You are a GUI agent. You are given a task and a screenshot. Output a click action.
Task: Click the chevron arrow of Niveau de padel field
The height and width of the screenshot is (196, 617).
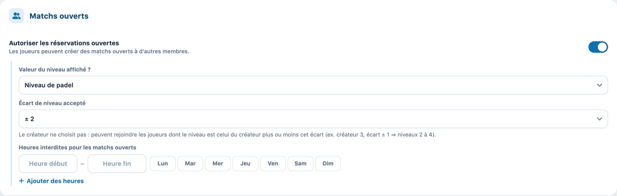coord(599,85)
